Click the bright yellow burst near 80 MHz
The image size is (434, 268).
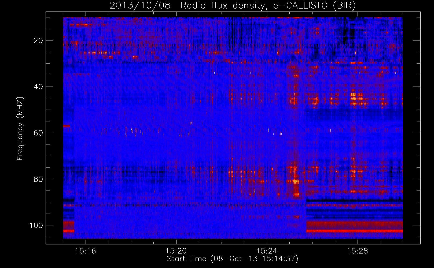(x=296, y=181)
